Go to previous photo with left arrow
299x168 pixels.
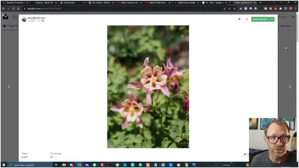point(9,87)
